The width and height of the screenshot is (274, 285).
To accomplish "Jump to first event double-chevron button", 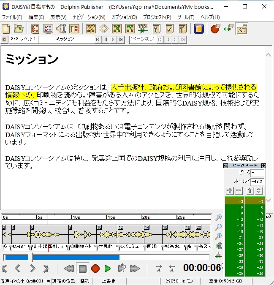I will point(4,269).
